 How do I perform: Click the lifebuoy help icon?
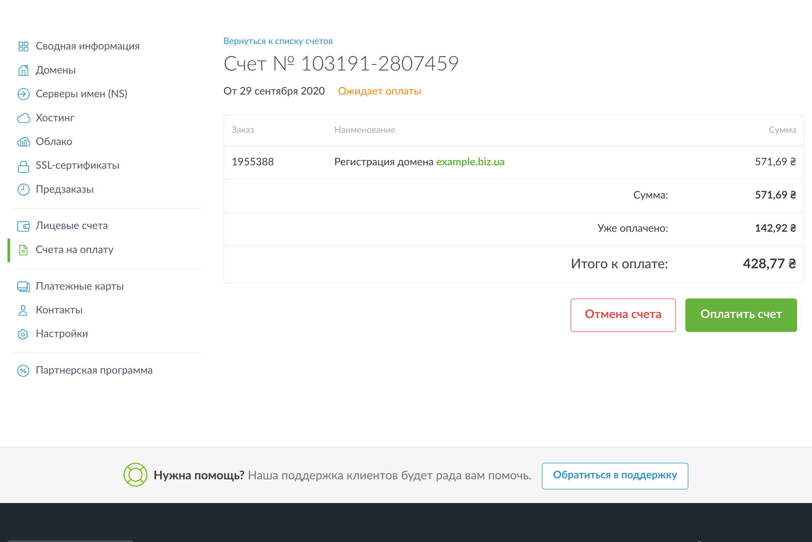click(135, 475)
